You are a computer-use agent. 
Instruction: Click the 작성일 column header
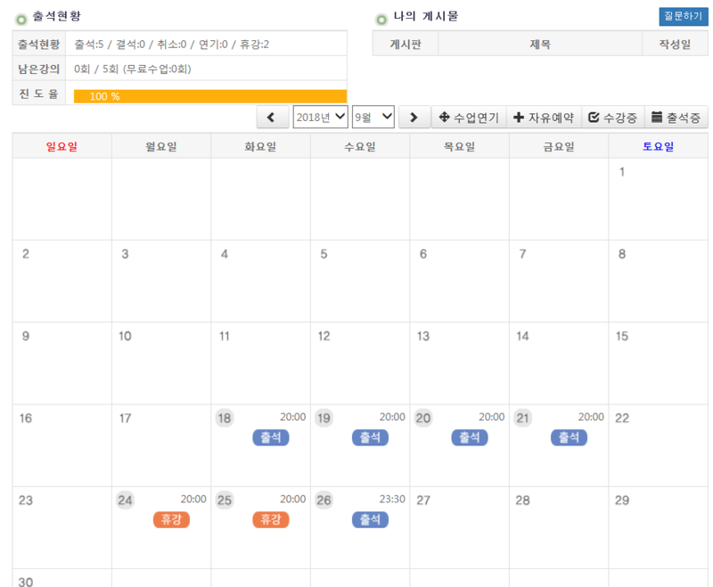(676, 44)
